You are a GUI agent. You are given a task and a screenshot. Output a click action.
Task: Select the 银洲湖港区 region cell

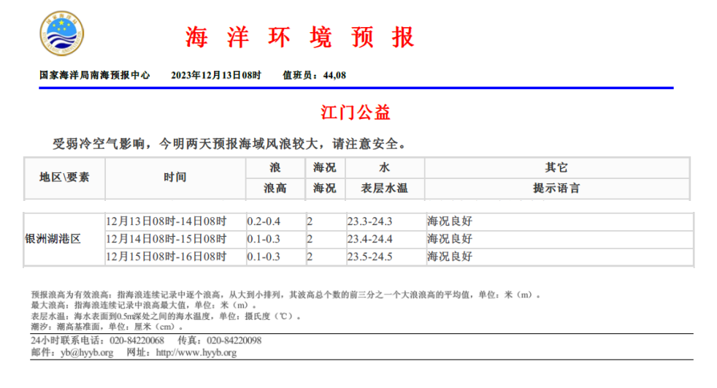53,239
